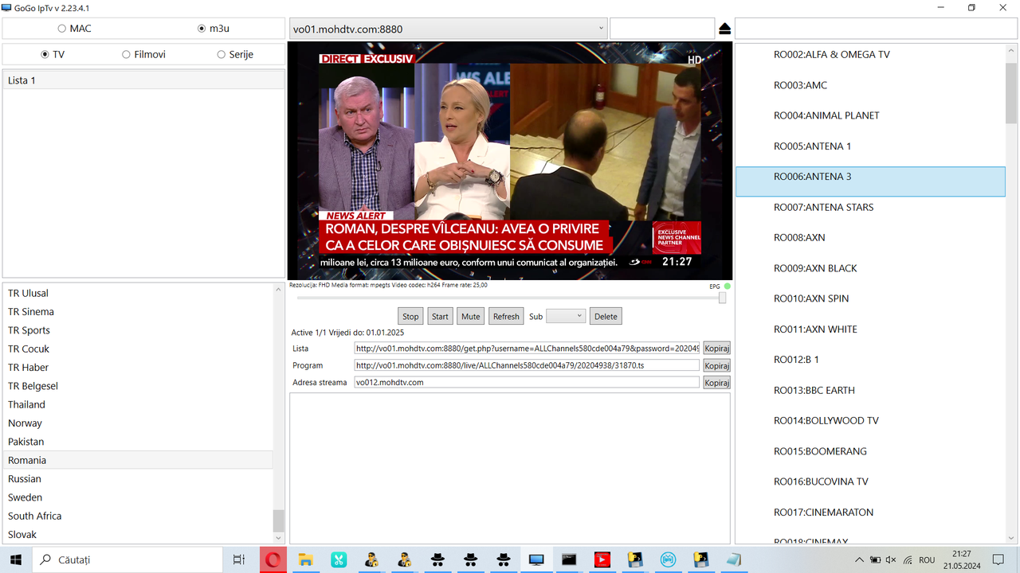Select the Thailand category
The width and height of the screenshot is (1020, 573).
[x=138, y=404]
